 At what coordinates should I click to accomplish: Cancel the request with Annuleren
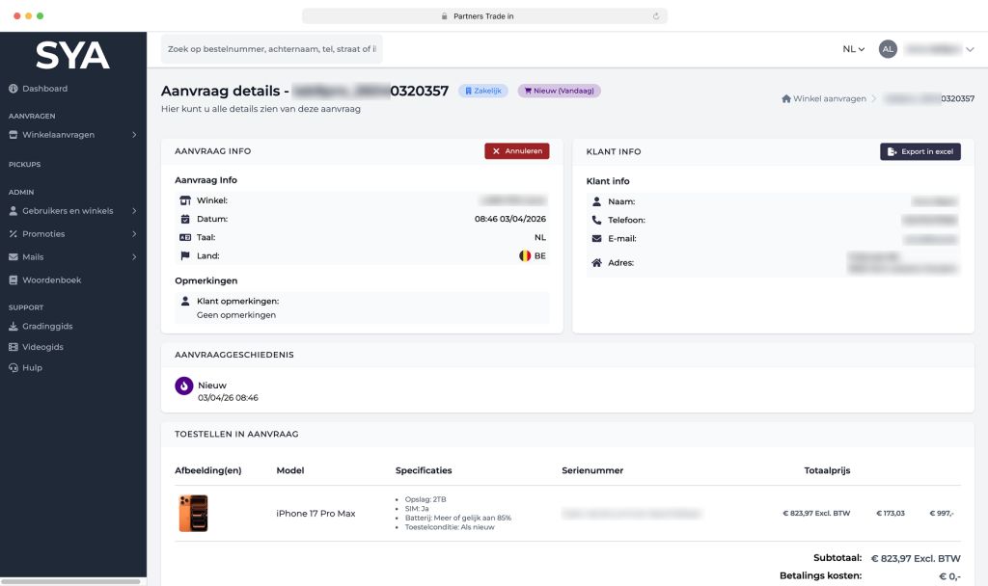pyautogui.click(x=517, y=151)
